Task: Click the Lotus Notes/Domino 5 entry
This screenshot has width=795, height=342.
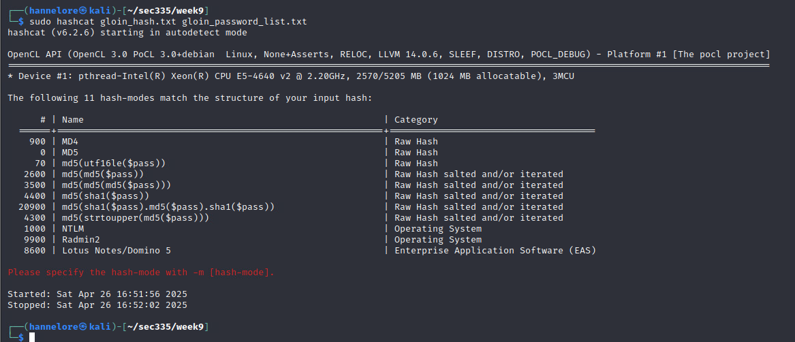Action: point(116,251)
